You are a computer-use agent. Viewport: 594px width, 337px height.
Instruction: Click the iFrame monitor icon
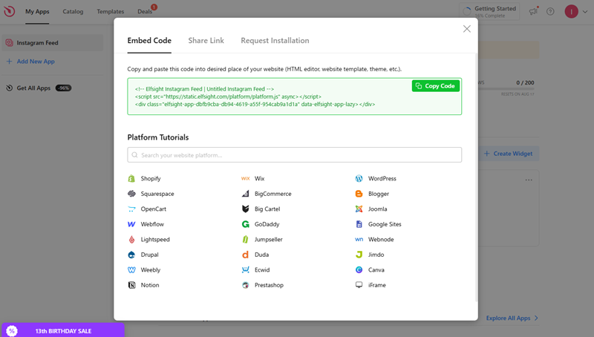pos(359,285)
